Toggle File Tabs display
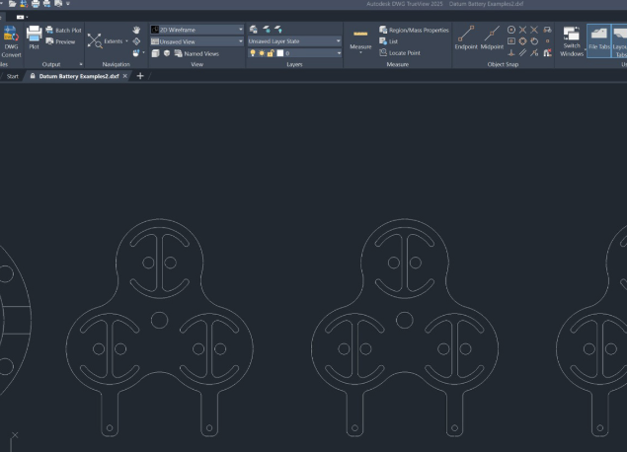The height and width of the screenshot is (452, 627). [598, 40]
